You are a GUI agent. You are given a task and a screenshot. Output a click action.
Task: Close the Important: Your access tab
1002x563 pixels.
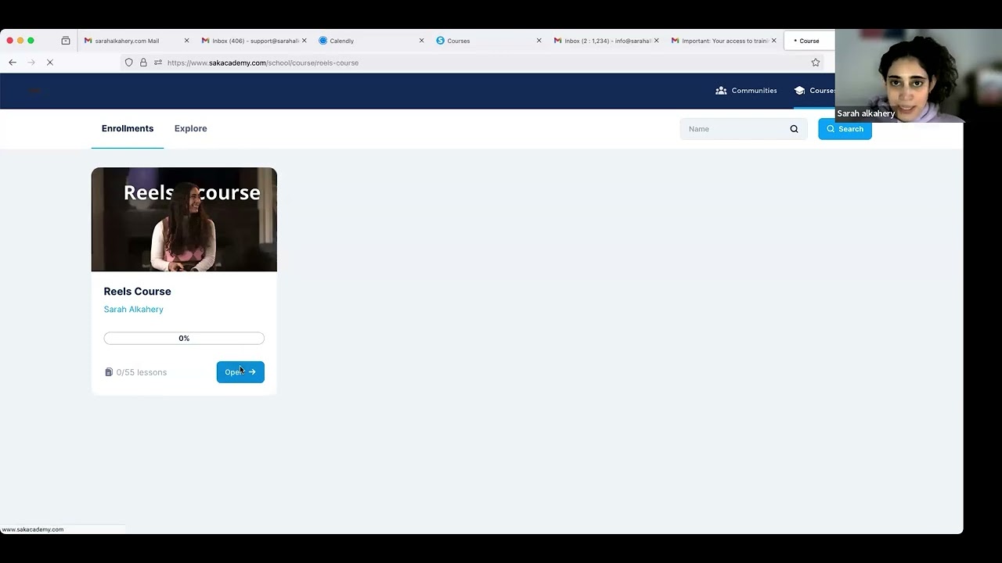[x=773, y=41]
